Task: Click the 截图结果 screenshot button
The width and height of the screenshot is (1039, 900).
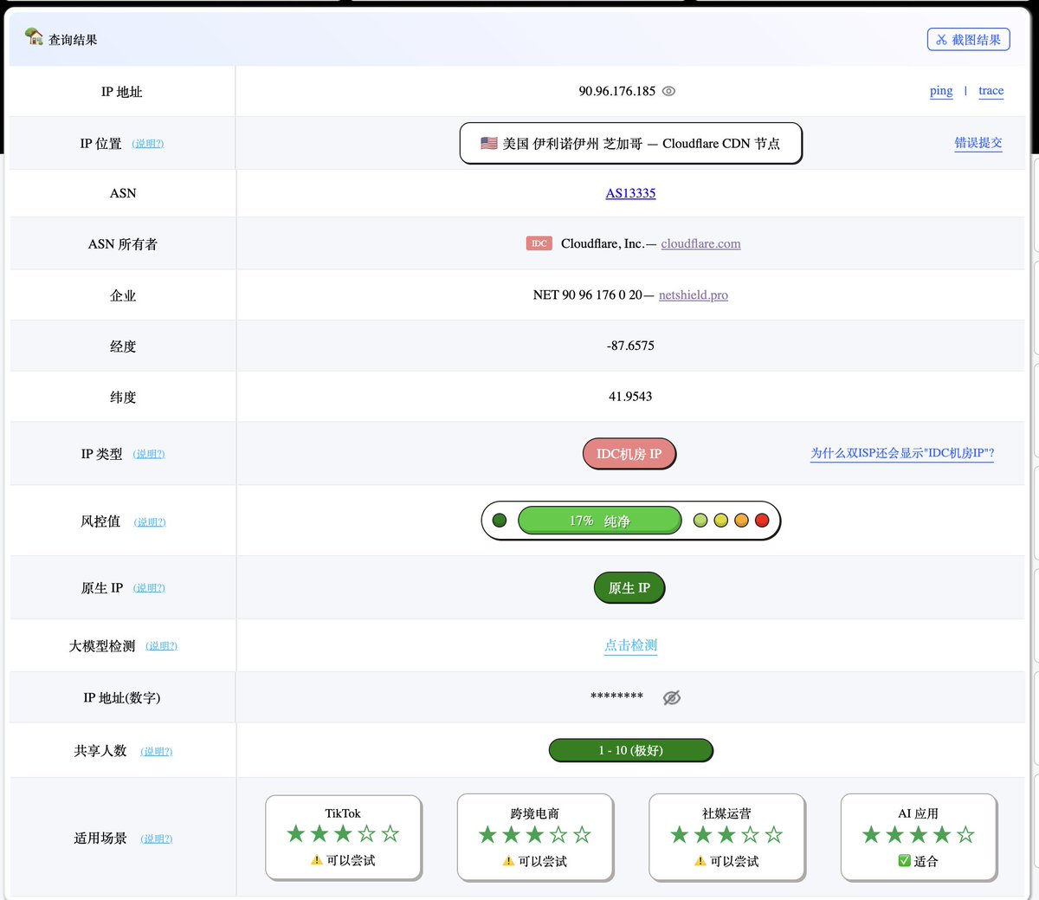Action: pos(968,39)
